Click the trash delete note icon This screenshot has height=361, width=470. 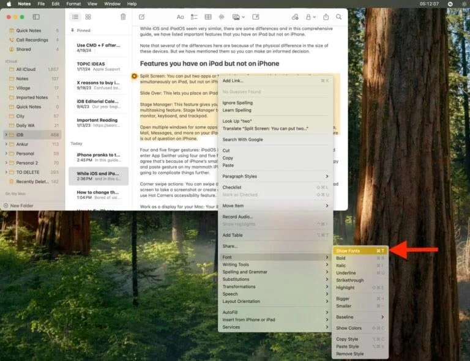[x=123, y=17]
